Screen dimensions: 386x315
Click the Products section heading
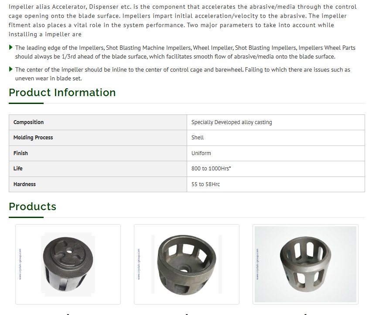33,207
